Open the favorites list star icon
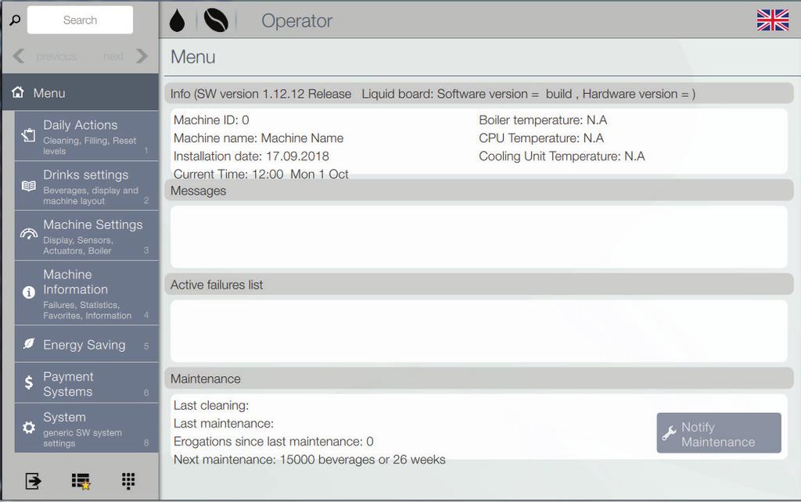The height and width of the screenshot is (502, 801). pyautogui.click(x=81, y=481)
